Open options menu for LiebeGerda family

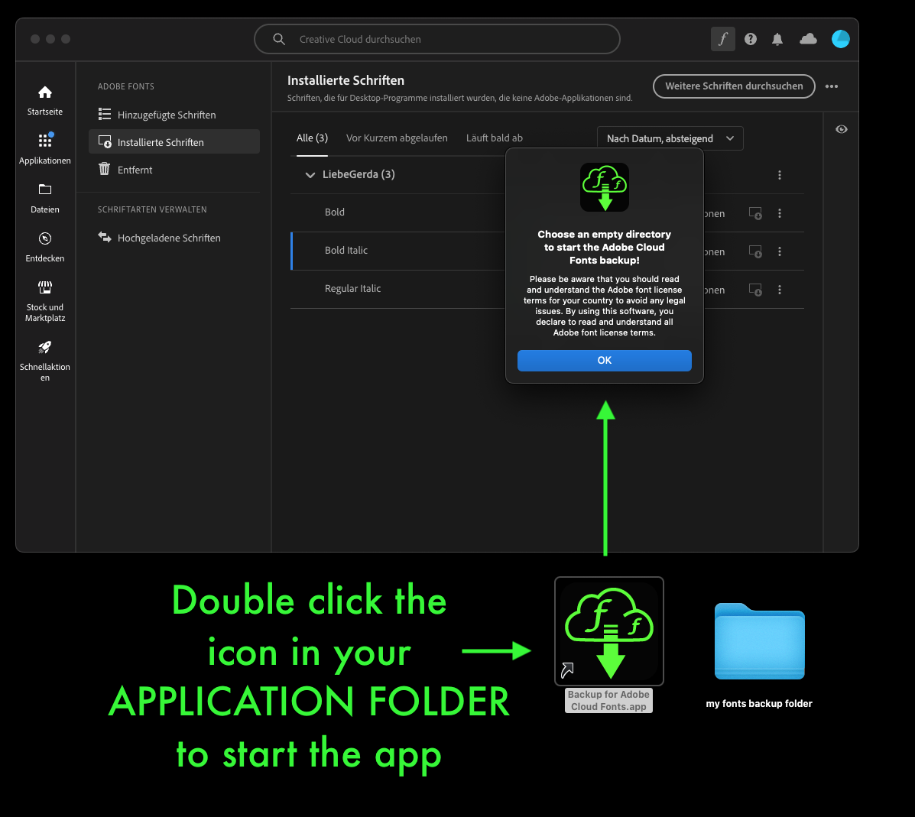pos(780,175)
